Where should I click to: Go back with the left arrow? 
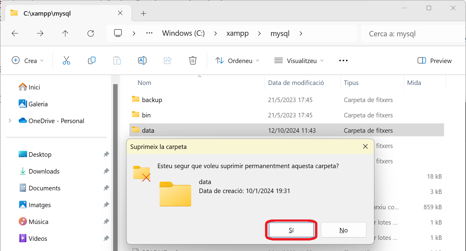pyautogui.click(x=15, y=33)
